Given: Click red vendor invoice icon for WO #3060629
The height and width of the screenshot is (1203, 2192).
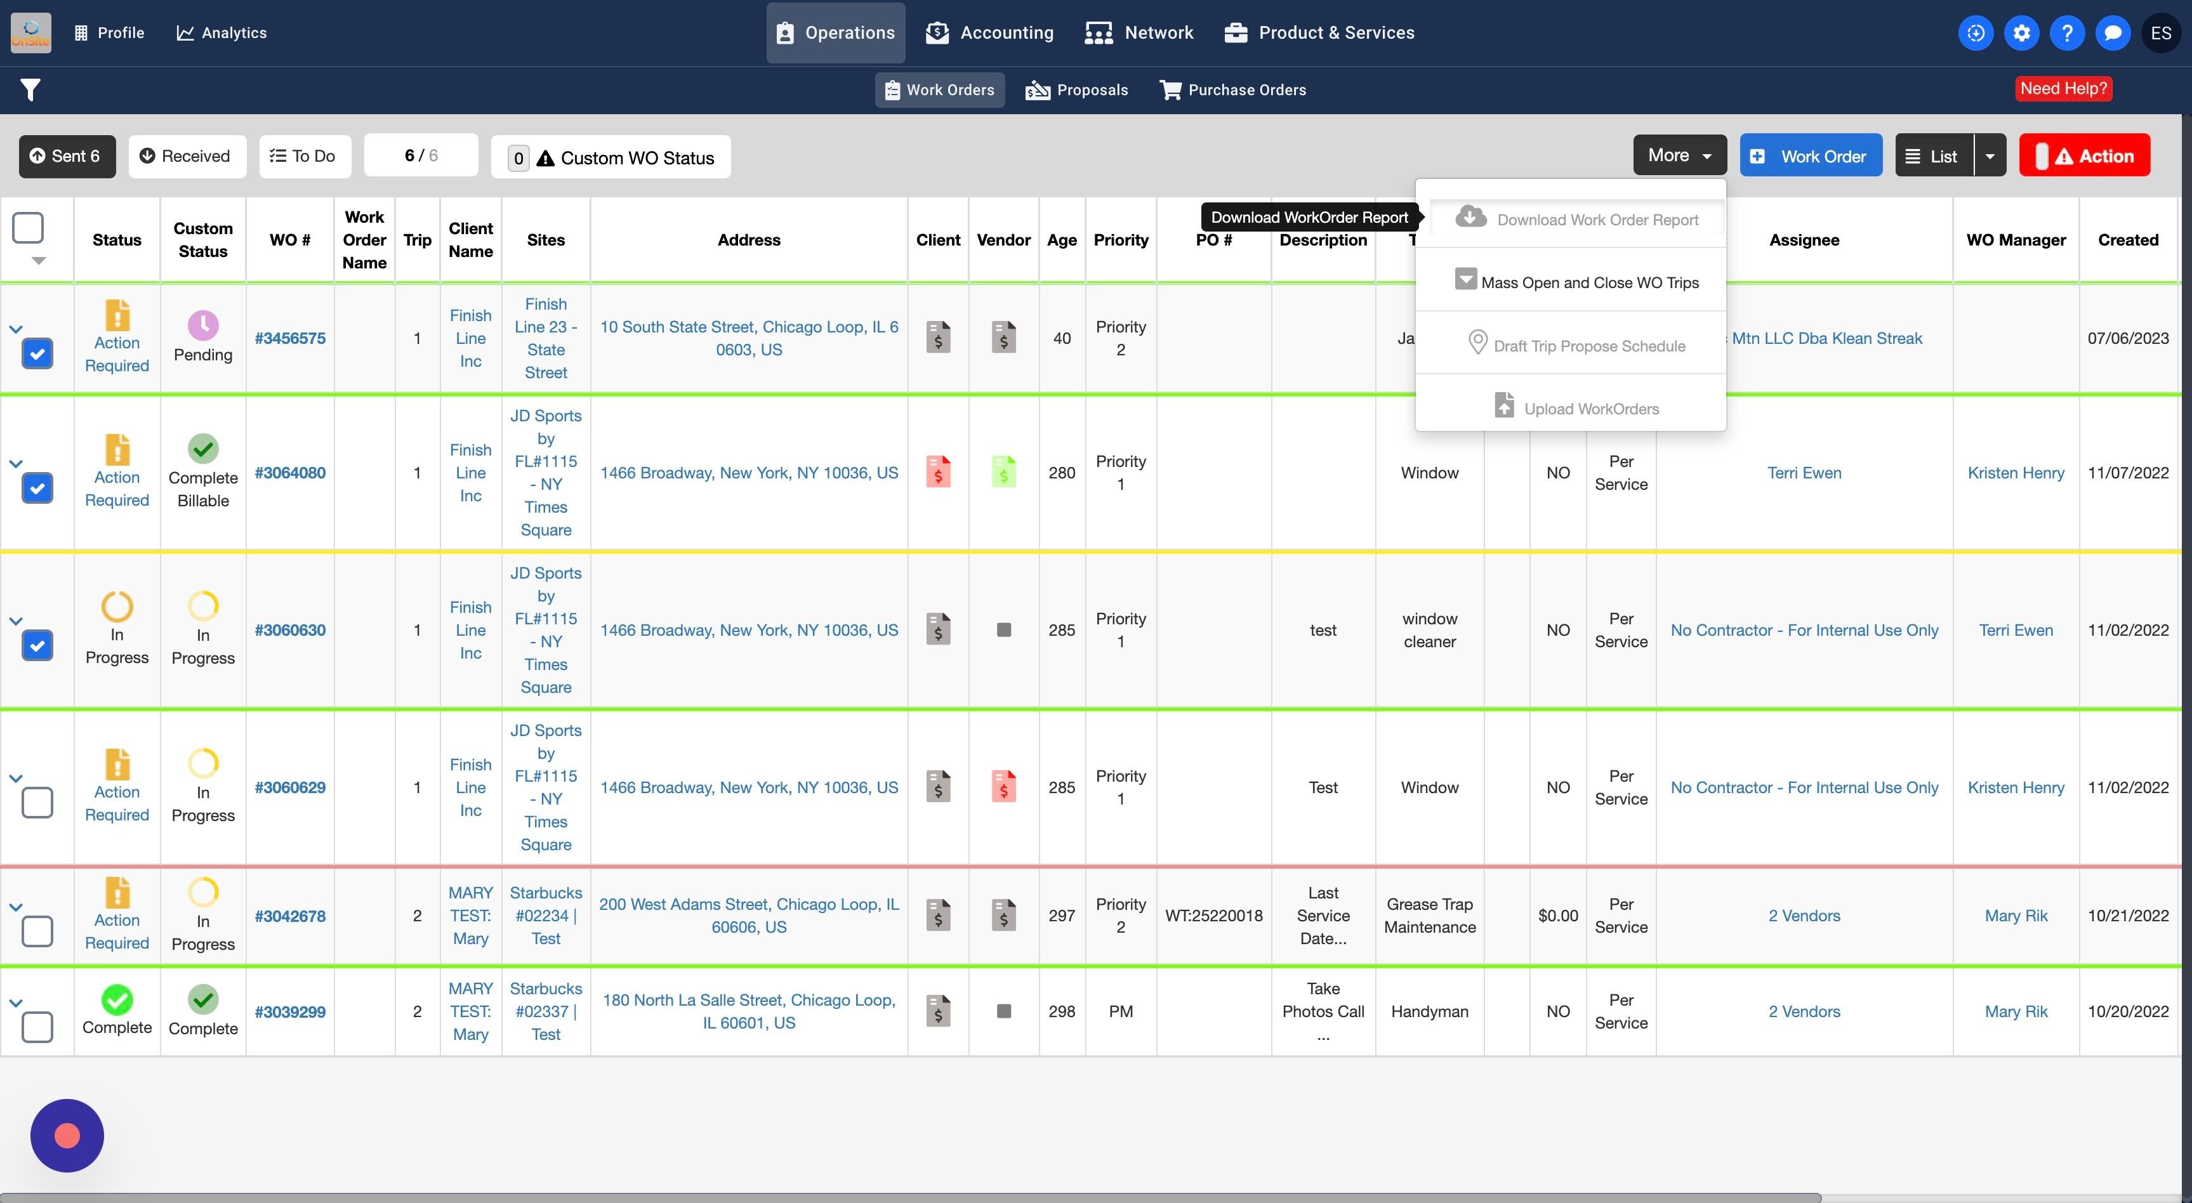Looking at the screenshot, I should pos(1003,787).
